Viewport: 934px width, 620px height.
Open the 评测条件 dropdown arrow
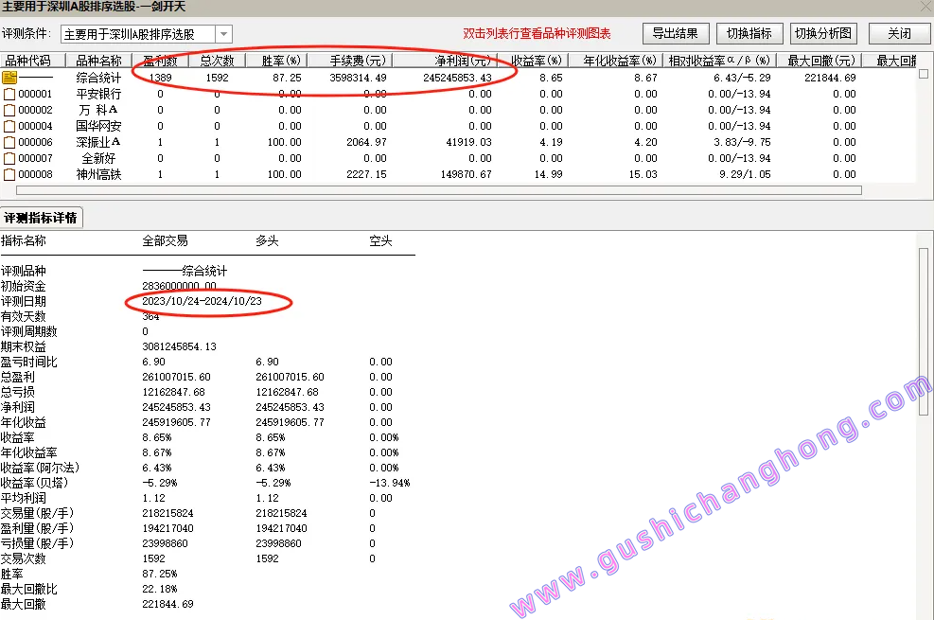[x=223, y=34]
